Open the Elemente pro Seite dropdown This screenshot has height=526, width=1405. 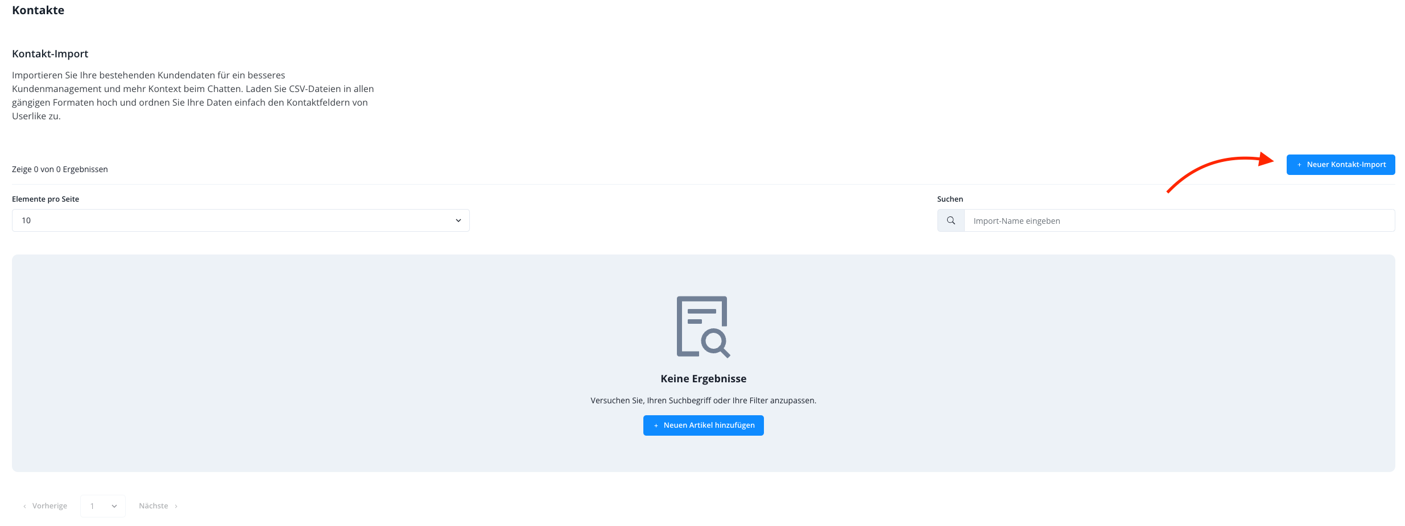(241, 220)
